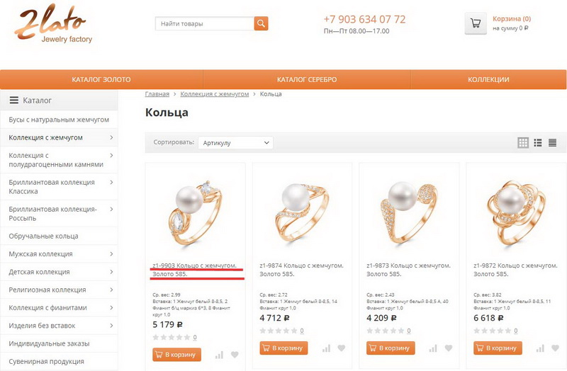This screenshot has width=567, height=371.
Task: Open the z1-9872 ring product image
Action: coord(516,212)
